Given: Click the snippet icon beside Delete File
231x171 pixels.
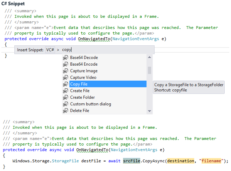Looking at the screenshot, I should tap(65, 111).
